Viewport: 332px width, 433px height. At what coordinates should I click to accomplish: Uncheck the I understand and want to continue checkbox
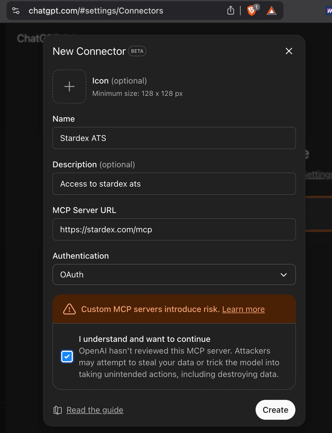(67, 356)
